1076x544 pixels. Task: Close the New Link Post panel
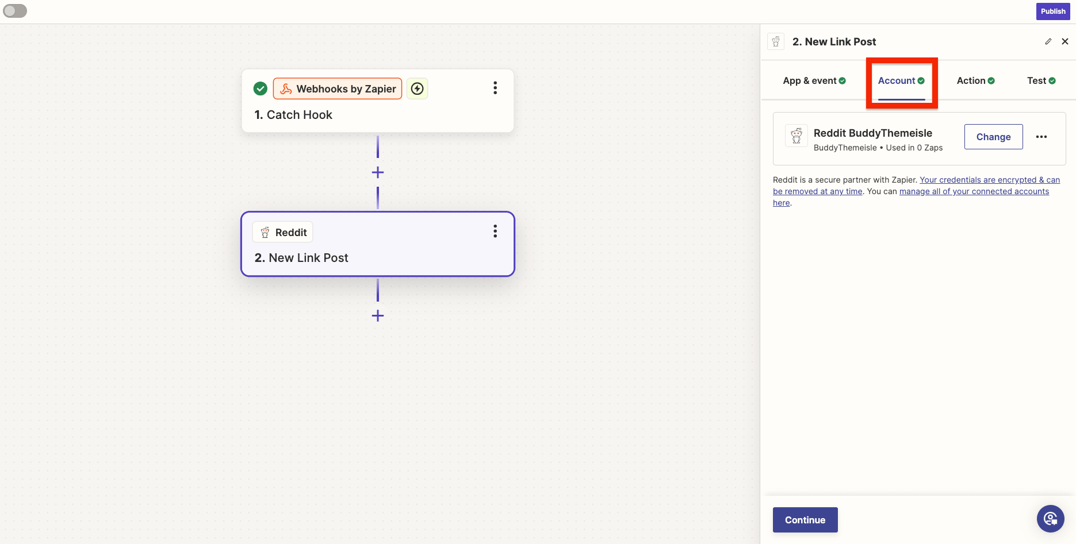pyautogui.click(x=1064, y=41)
